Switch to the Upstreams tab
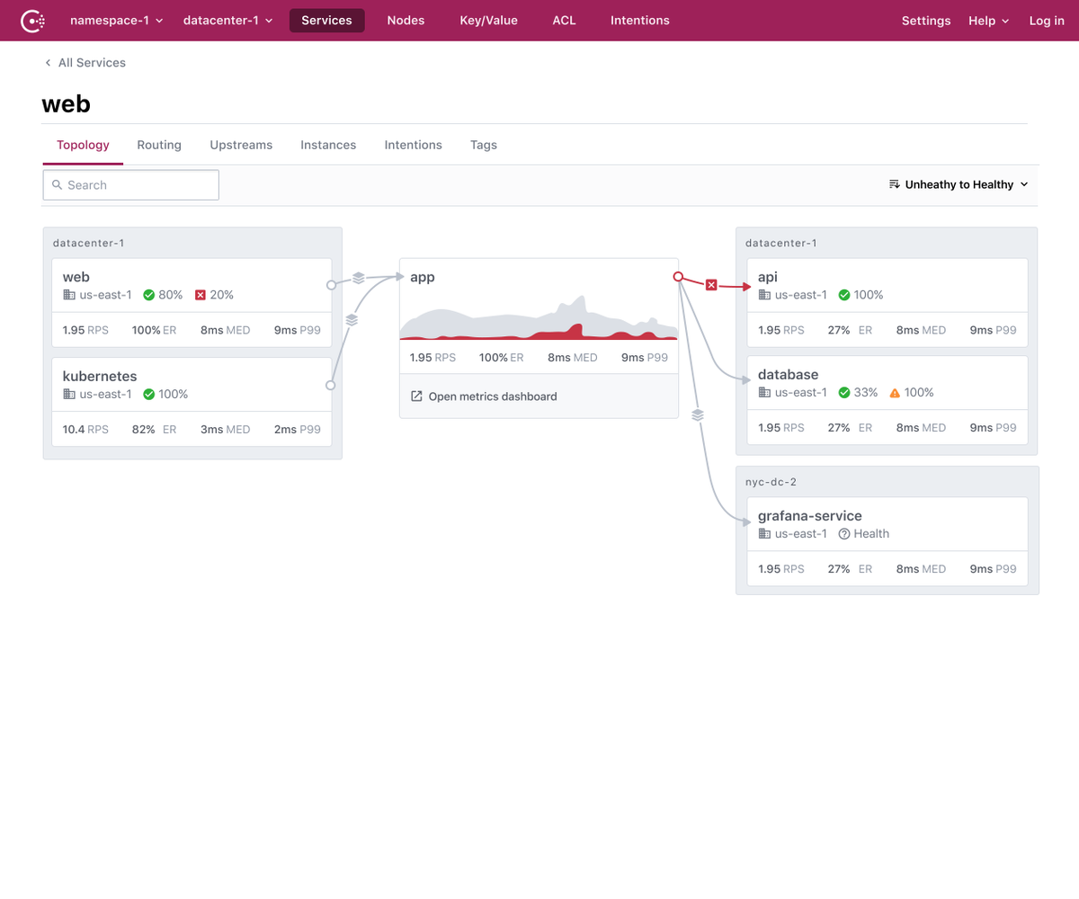The height and width of the screenshot is (899, 1079). (241, 145)
